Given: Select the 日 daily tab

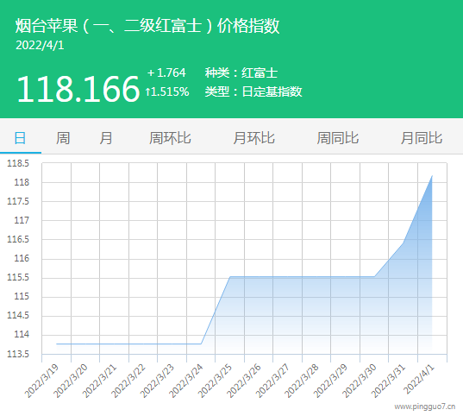Looking at the screenshot, I should coord(20,138).
